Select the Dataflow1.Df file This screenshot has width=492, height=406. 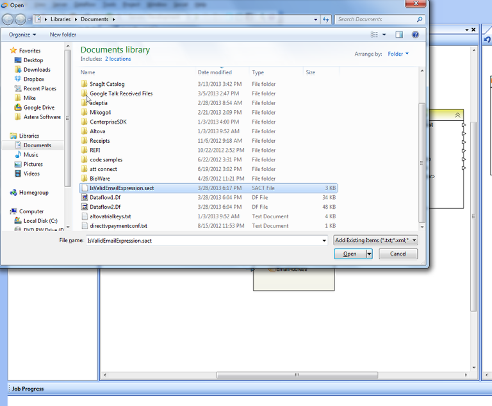tap(105, 197)
